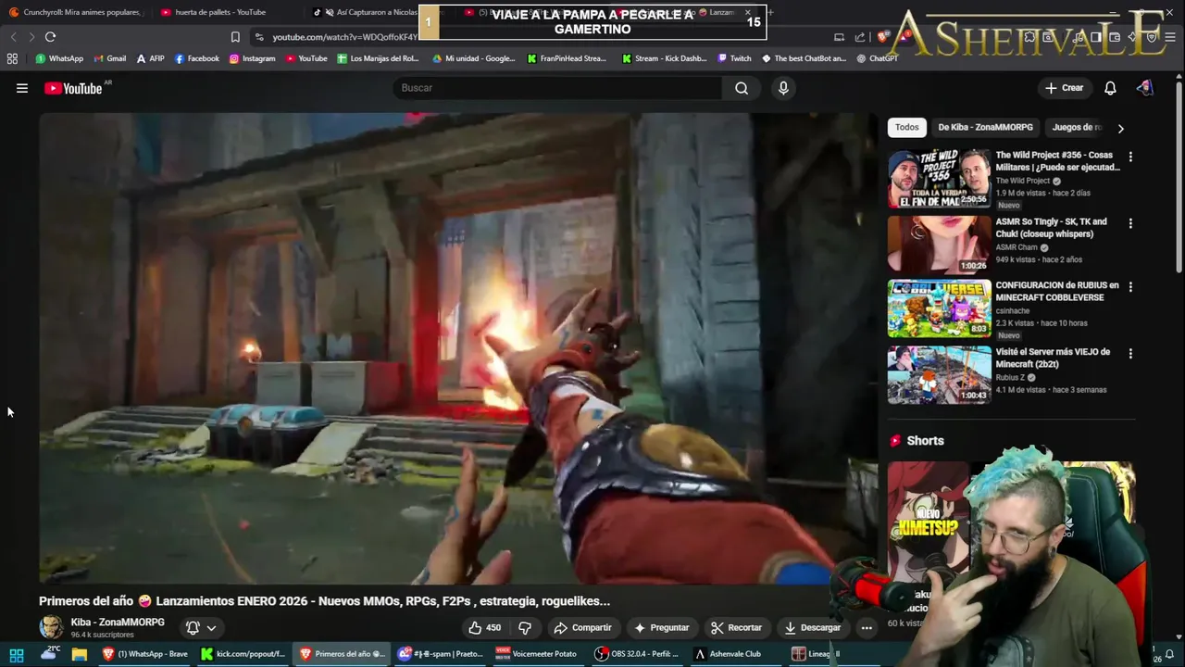Open ASMR So Tingly video thumbnail
The image size is (1185, 667).
click(x=939, y=245)
